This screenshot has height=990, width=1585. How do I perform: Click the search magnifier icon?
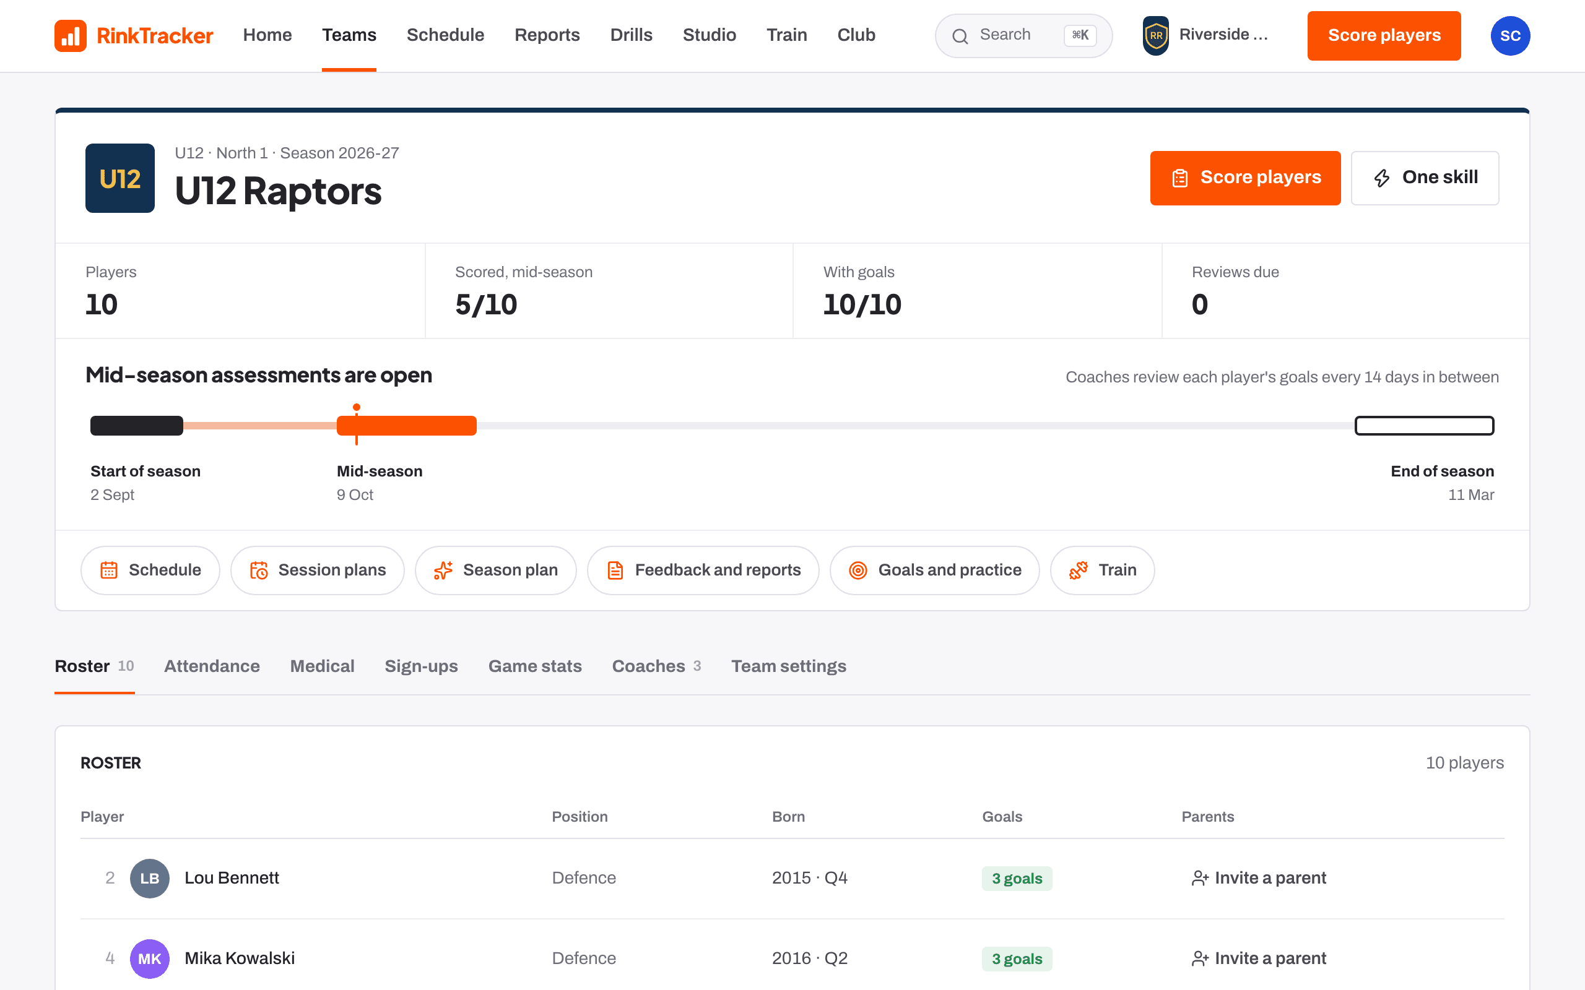[x=960, y=36]
